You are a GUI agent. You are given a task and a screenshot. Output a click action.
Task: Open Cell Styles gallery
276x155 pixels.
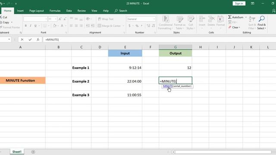point(191,22)
